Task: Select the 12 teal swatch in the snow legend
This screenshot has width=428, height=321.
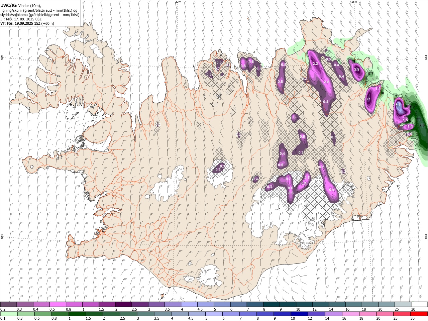Action: [321, 304]
